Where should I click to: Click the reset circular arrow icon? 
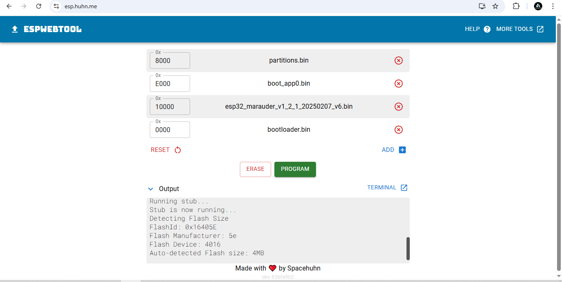178,150
